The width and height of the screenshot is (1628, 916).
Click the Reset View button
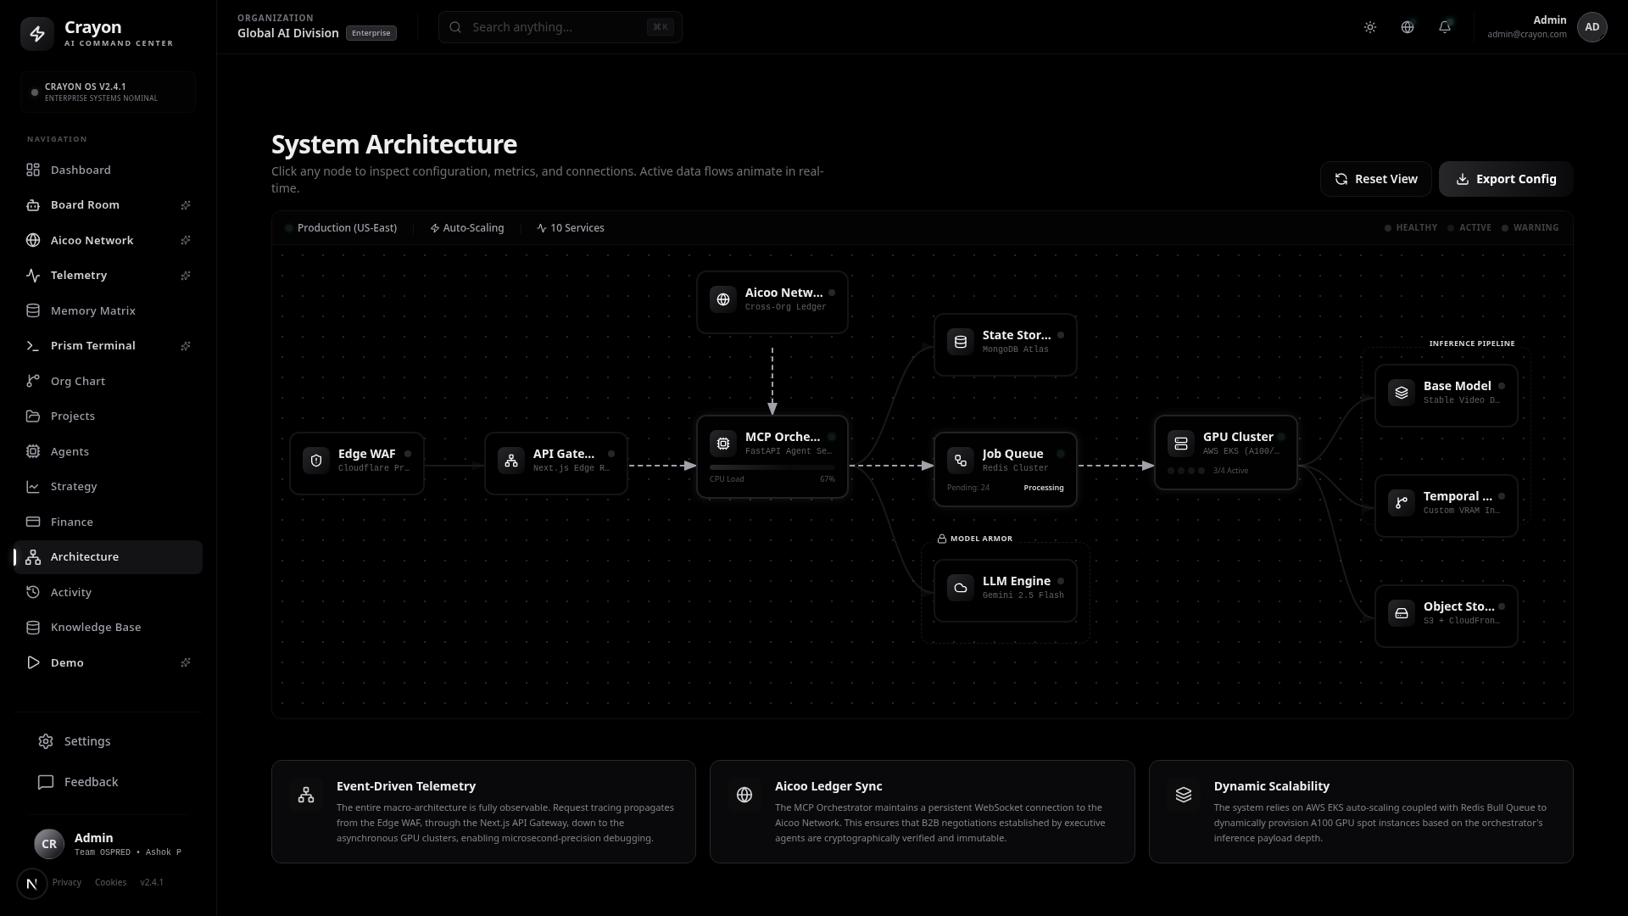click(x=1376, y=179)
